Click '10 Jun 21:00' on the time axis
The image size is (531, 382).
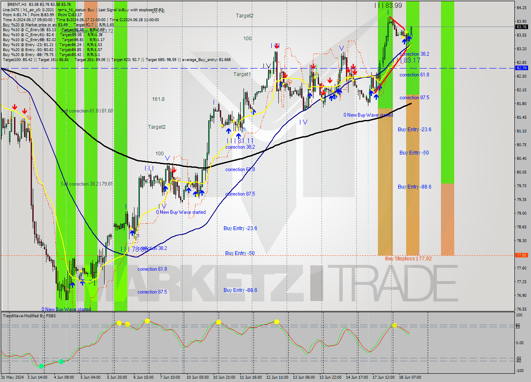[225, 377]
